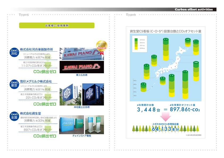The height and width of the screenshot is (158, 224).
Task: Click the 北海道 cylinder bar
Action: coord(188,42)
